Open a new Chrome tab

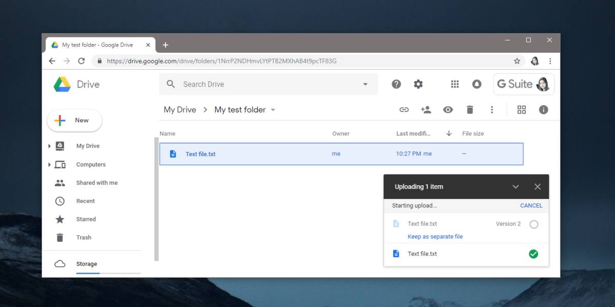[165, 45]
